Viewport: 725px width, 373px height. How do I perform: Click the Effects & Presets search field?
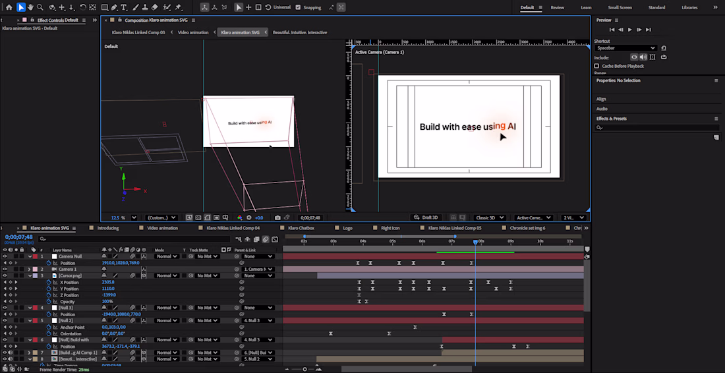click(652, 128)
